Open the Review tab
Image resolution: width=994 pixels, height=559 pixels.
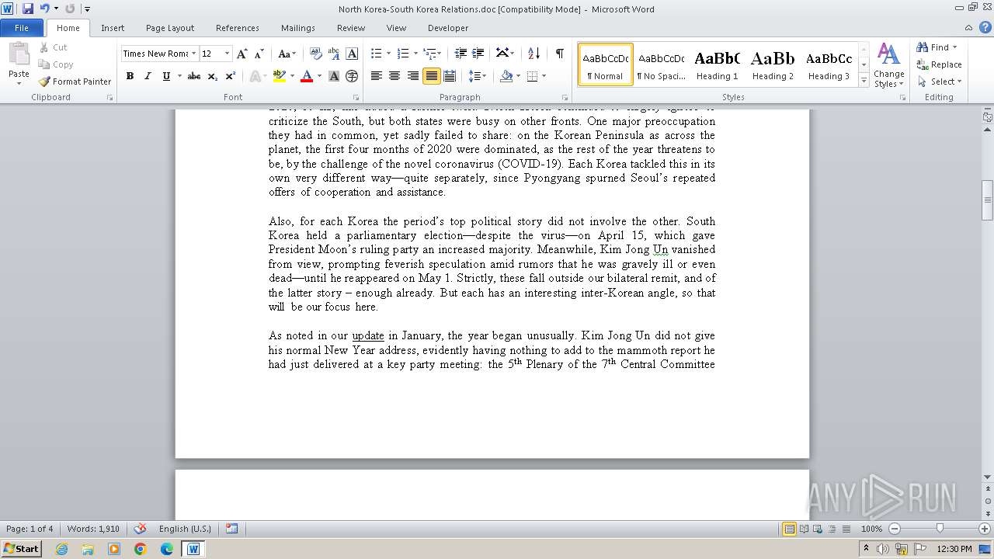pos(351,28)
